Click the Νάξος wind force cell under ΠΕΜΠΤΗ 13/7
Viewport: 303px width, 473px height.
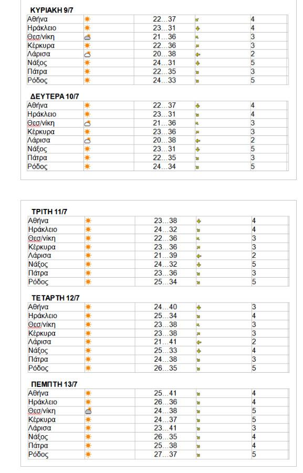click(x=269, y=437)
